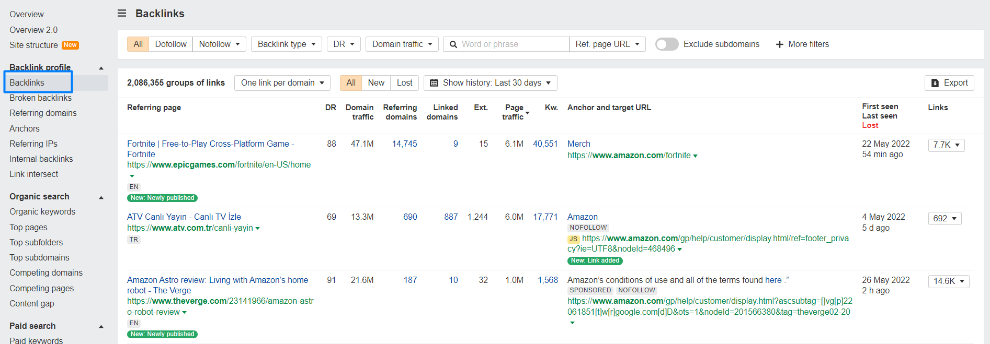Click the Merch anchor link
990x344 pixels.
tap(579, 144)
